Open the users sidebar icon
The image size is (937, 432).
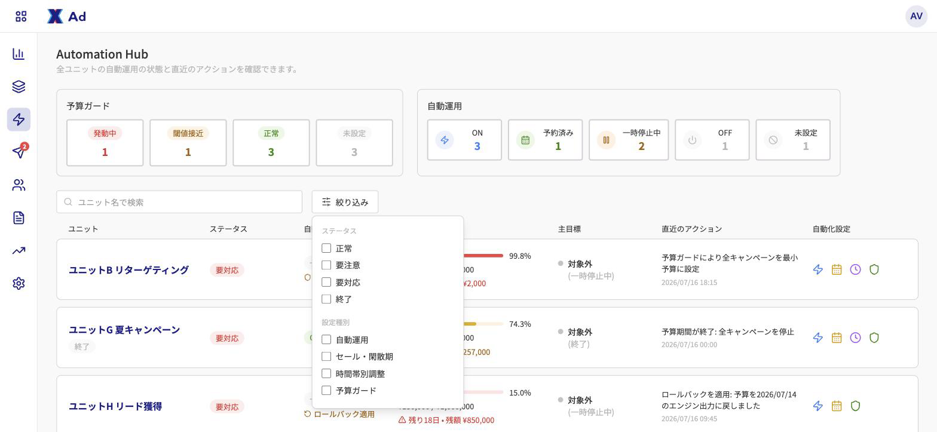click(x=19, y=185)
